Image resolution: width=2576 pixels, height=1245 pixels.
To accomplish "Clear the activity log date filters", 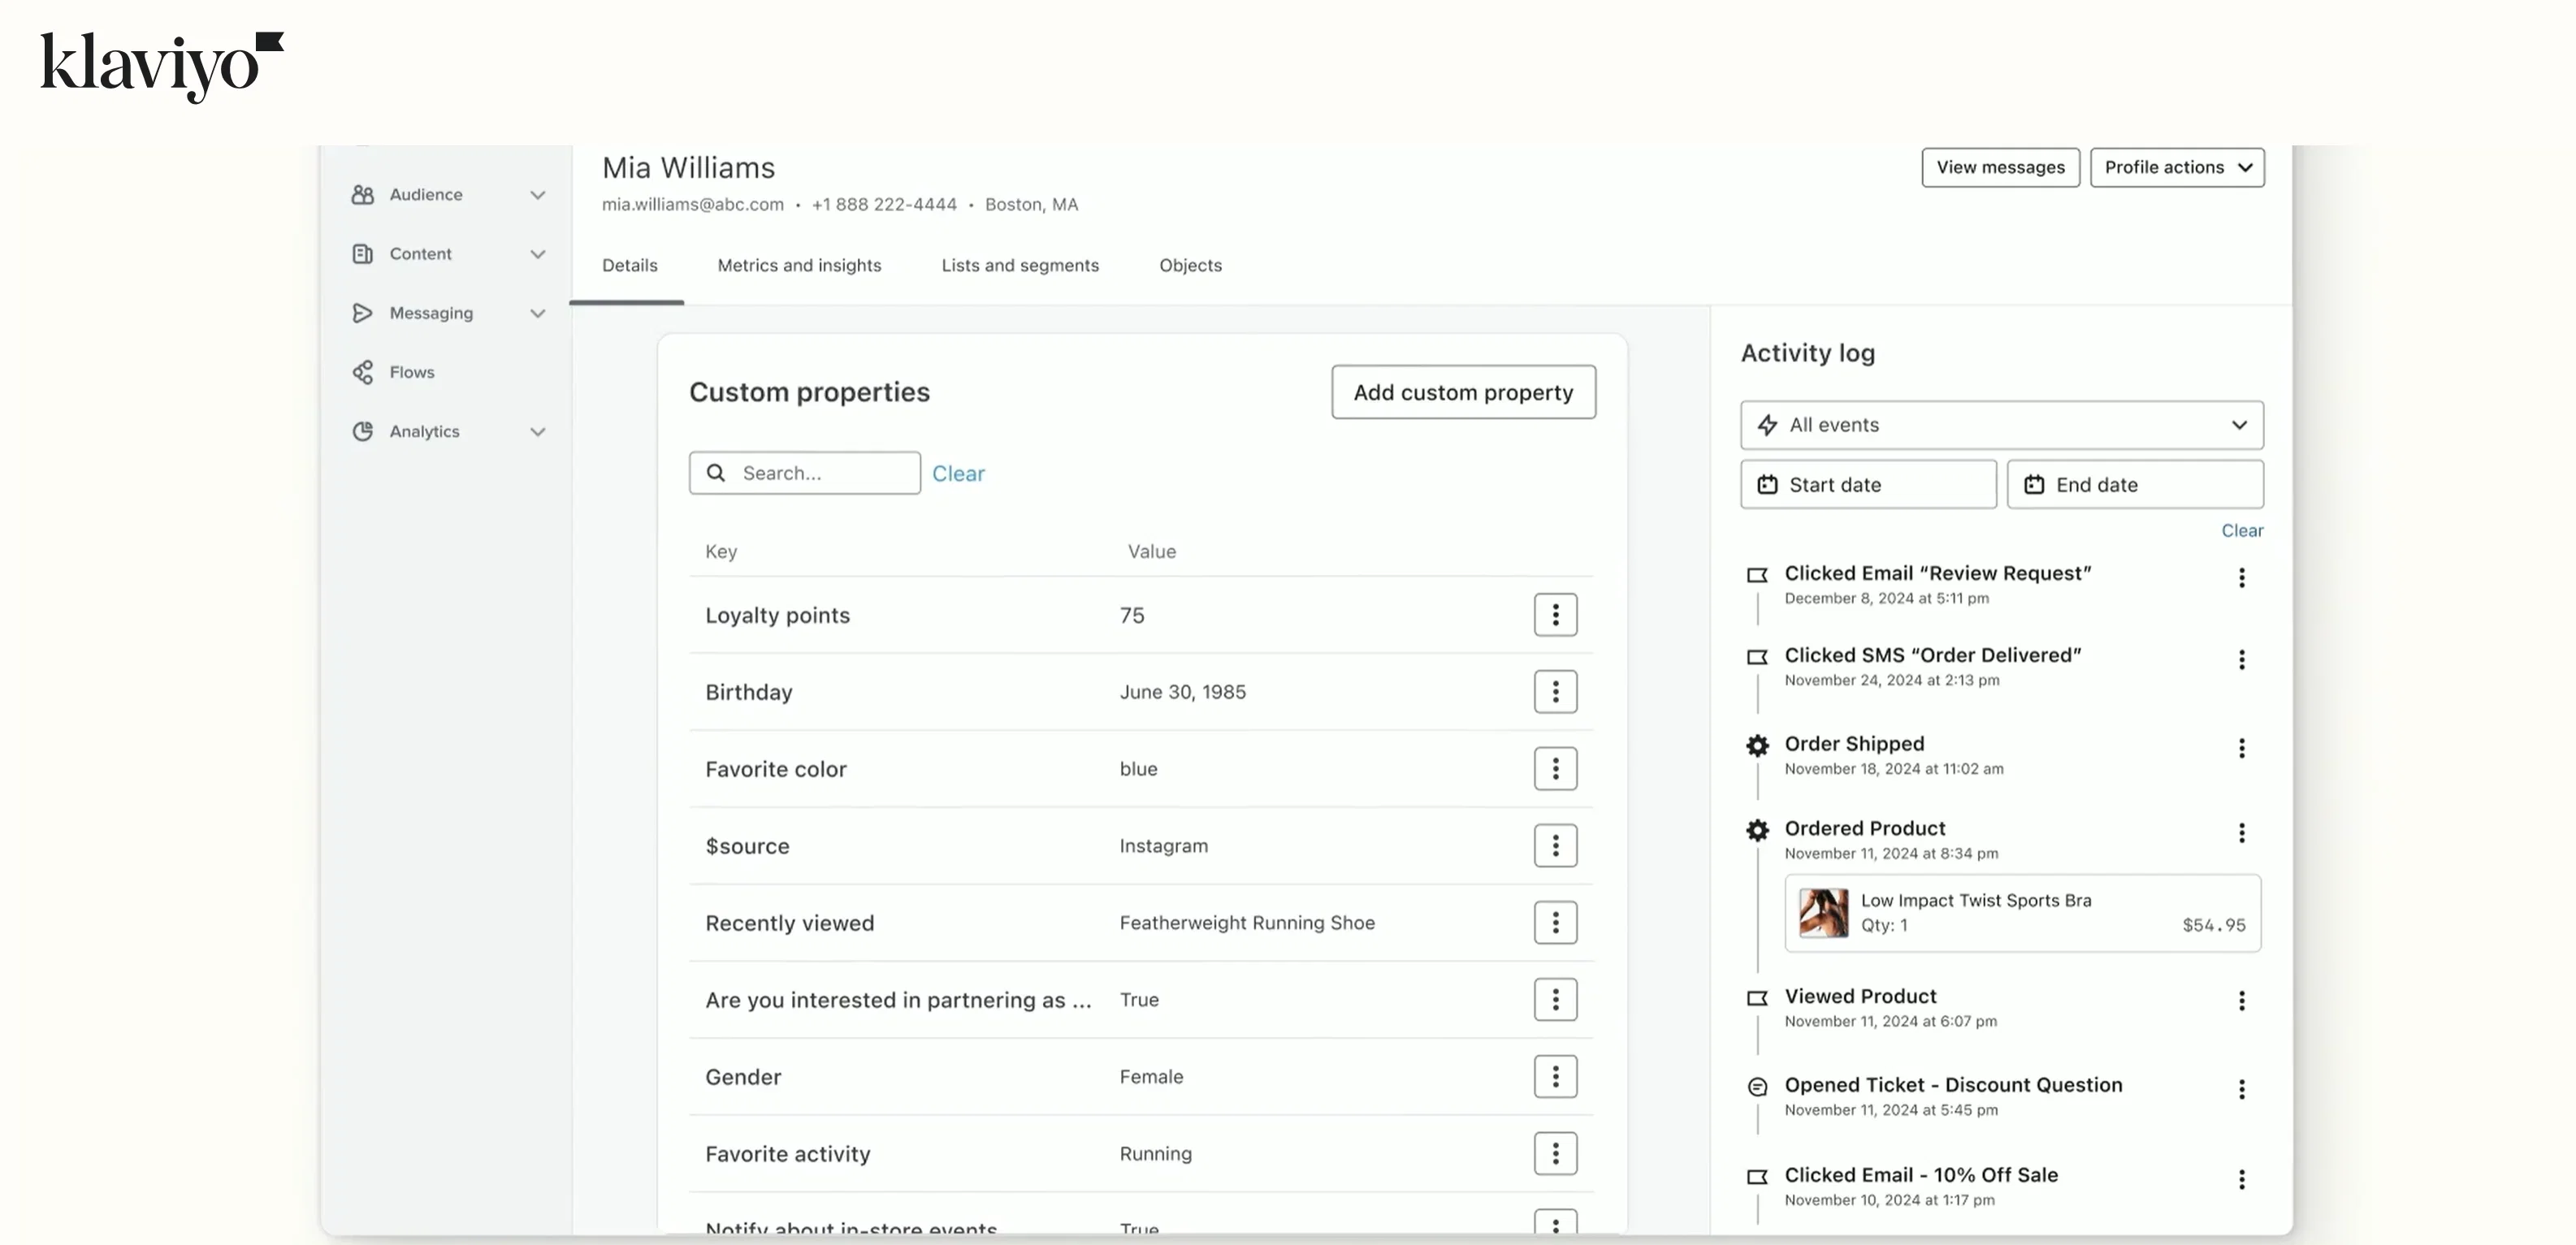I will [2242, 531].
